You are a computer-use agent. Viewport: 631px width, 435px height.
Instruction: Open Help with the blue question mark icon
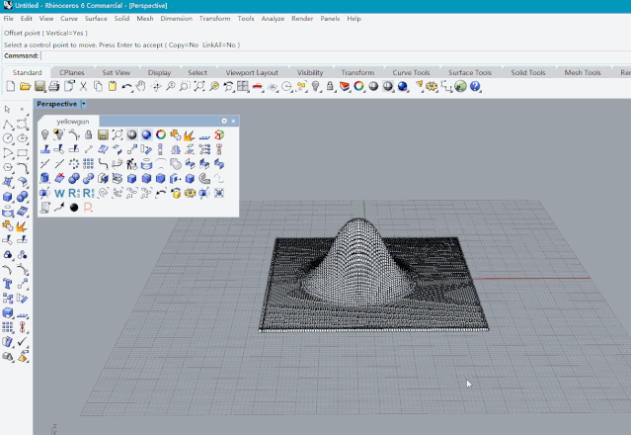tap(475, 86)
